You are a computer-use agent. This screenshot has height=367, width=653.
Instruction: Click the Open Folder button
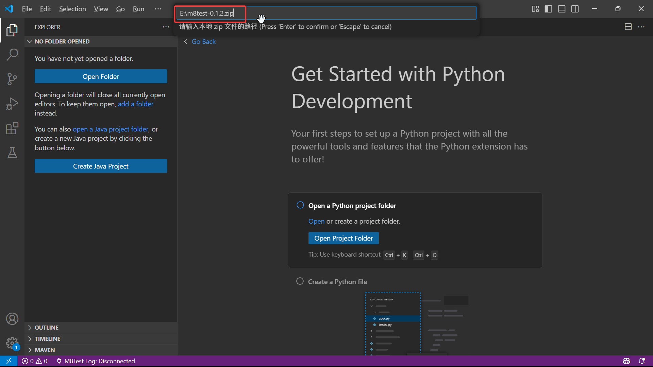101,76
